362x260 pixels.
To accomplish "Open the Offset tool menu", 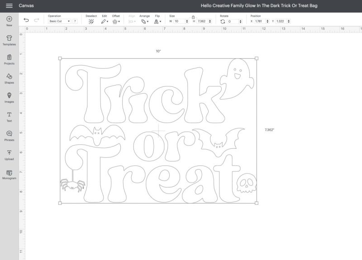I will coord(116,21).
